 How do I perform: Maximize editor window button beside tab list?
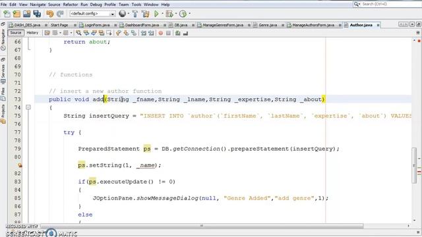418,24
